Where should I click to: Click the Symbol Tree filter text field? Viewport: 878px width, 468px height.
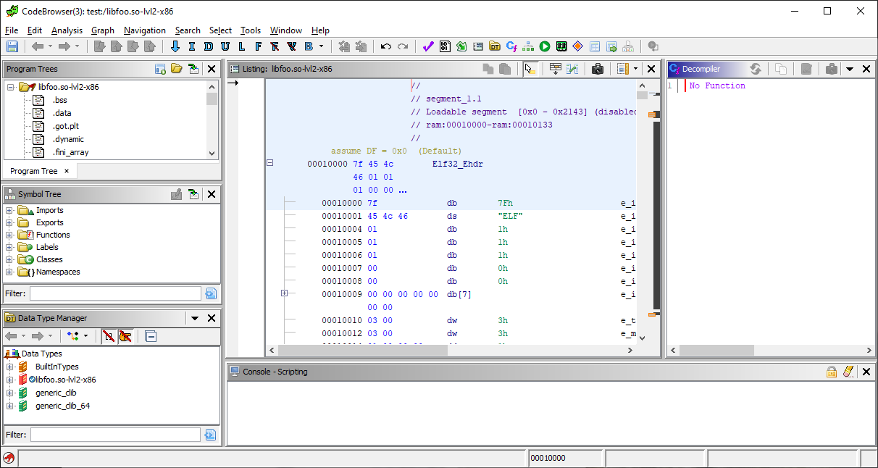pos(115,293)
